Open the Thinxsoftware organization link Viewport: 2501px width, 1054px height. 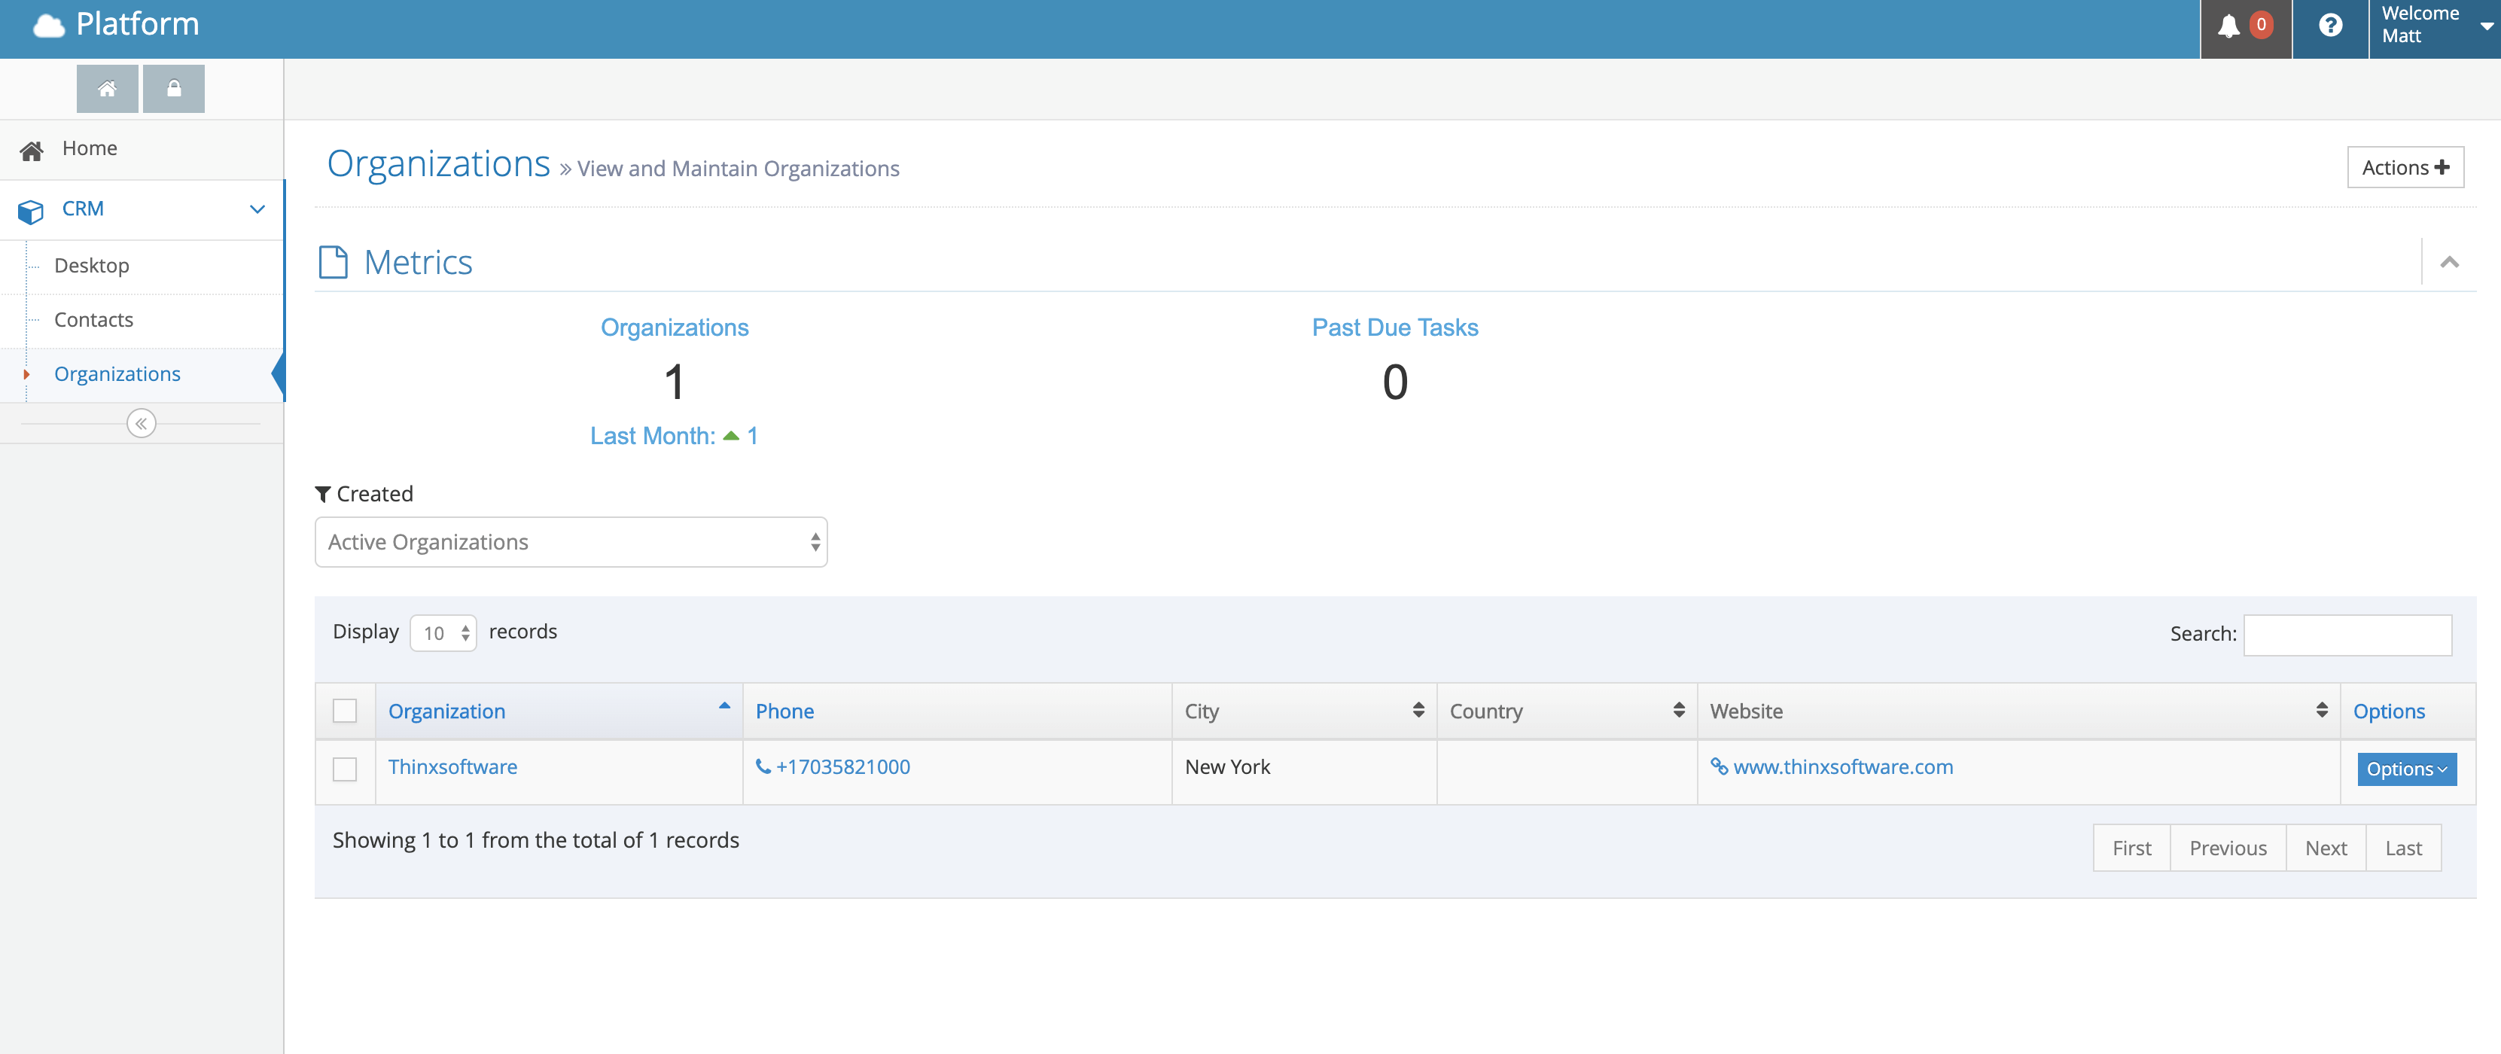coord(452,766)
